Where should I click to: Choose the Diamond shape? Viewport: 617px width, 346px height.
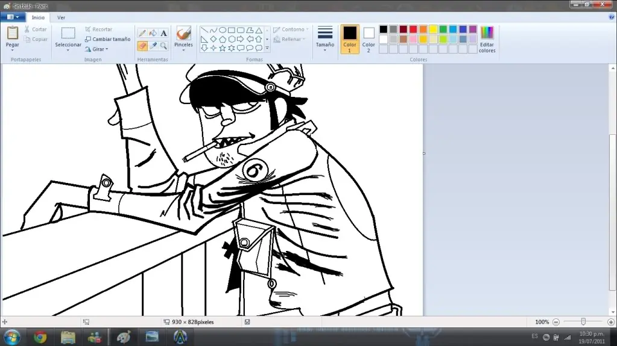click(214, 39)
